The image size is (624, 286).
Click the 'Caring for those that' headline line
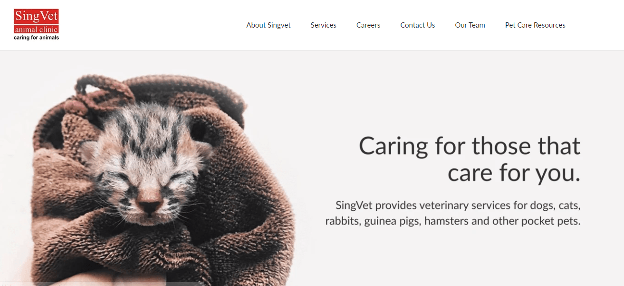[470, 146]
